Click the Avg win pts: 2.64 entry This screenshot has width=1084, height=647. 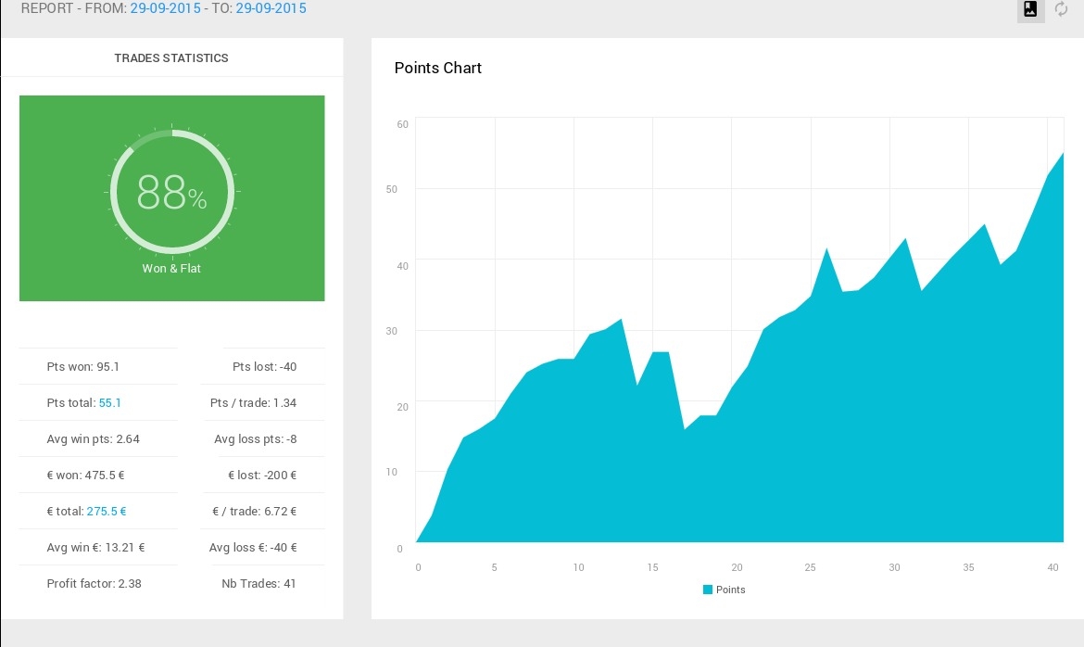(x=94, y=438)
